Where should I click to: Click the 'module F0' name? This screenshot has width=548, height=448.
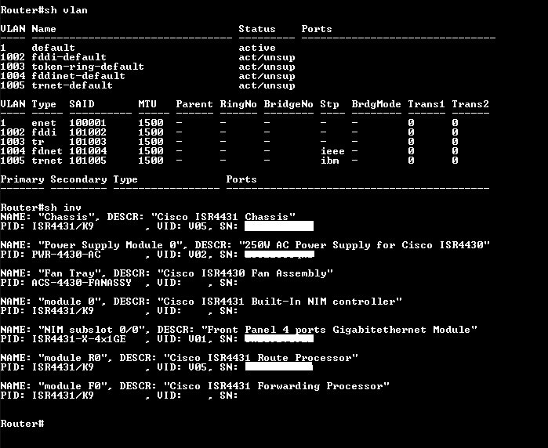point(72,387)
